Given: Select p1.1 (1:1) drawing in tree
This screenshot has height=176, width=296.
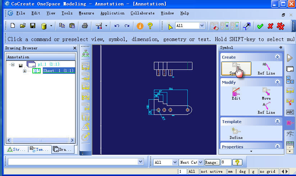Looking at the screenshot, I should pos(49,64).
